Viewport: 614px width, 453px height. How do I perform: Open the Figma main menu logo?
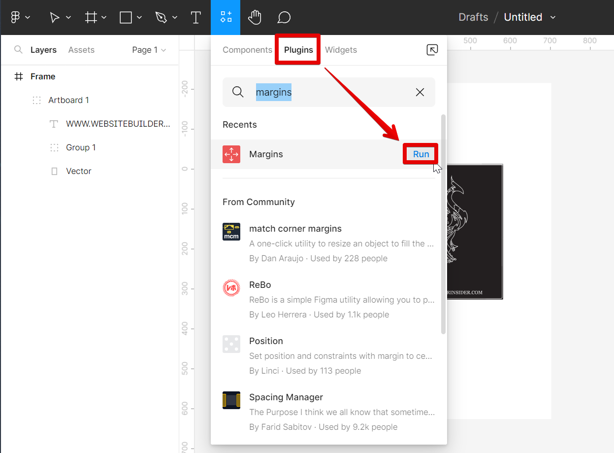coord(15,17)
